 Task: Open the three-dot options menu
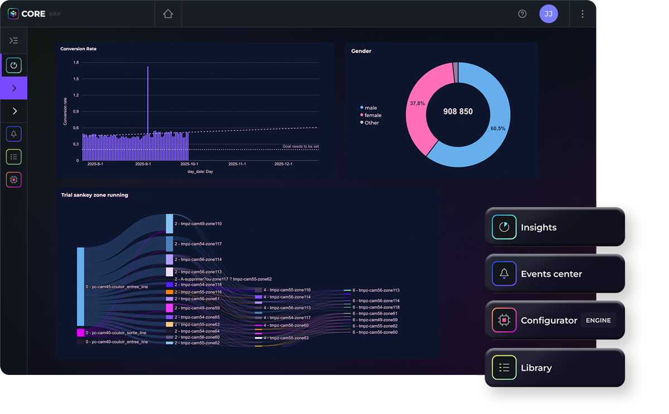583,14
